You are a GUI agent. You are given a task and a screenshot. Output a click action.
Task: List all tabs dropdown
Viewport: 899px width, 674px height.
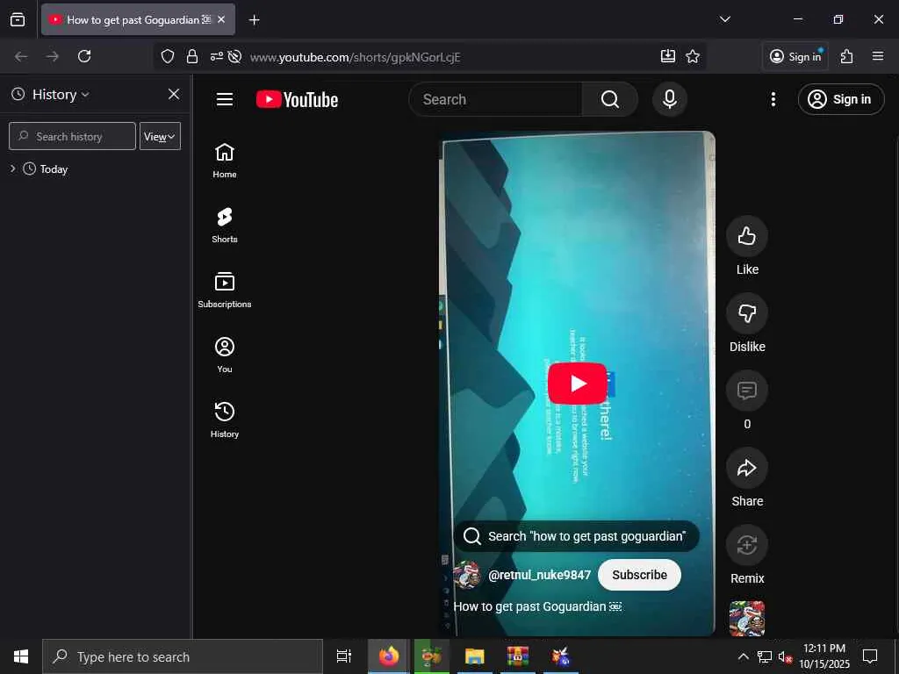[724, 19]
